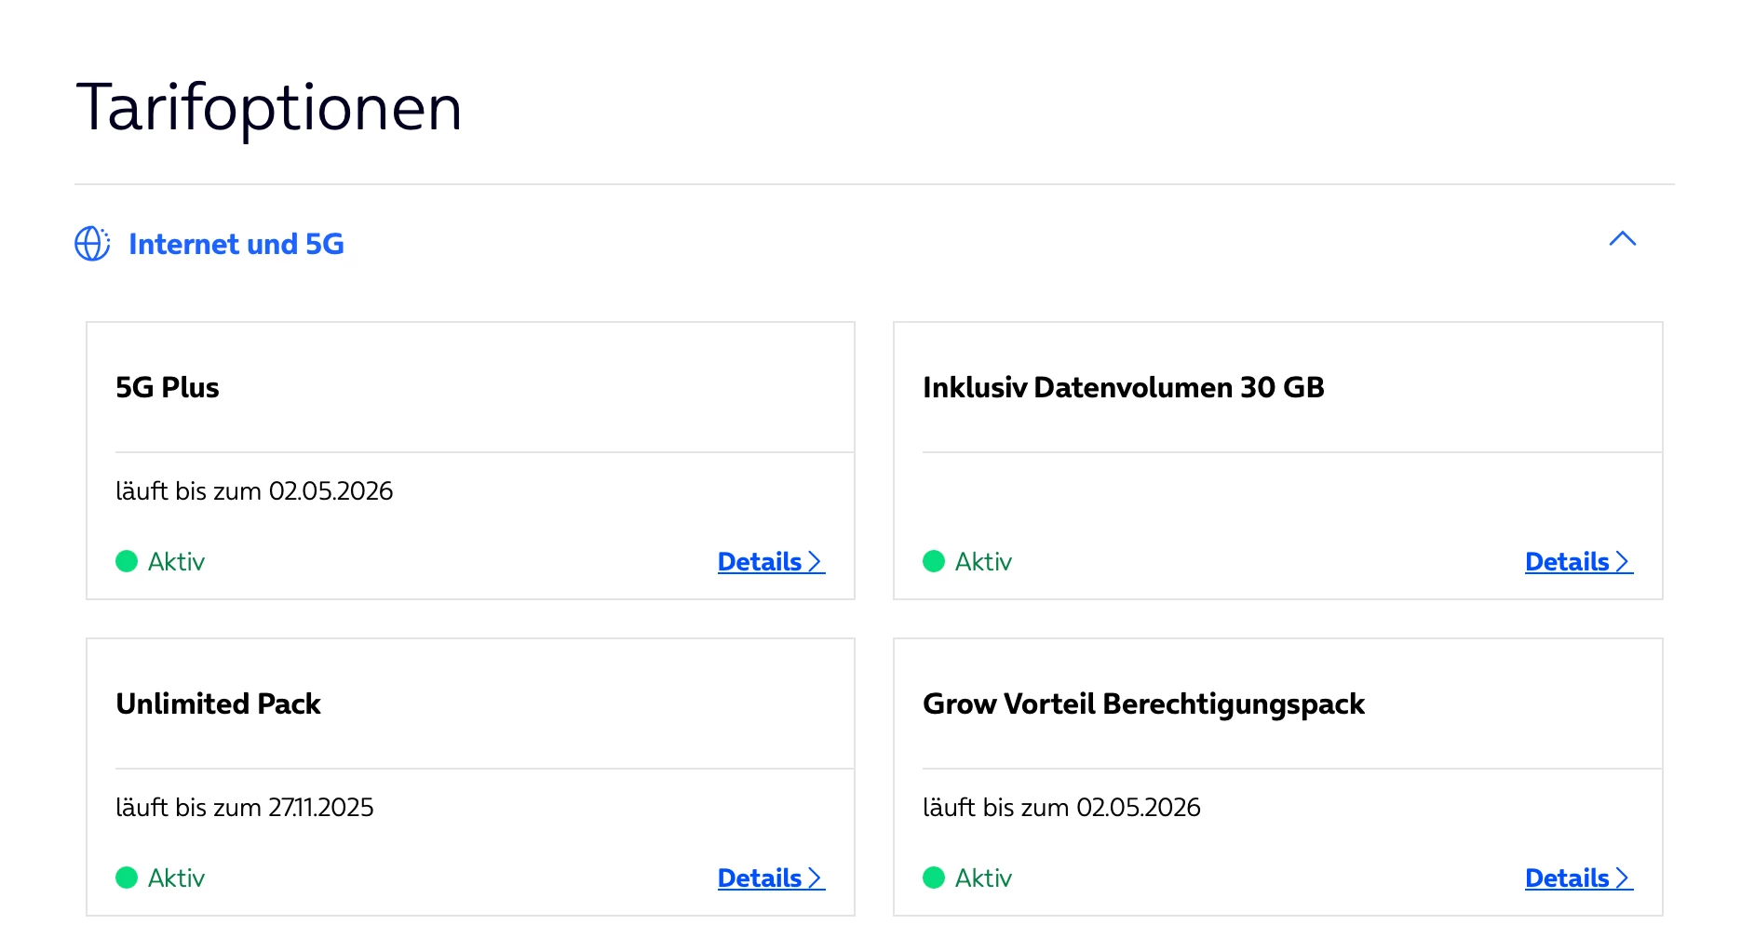Click green status dot in Unlimited Pack card
This screenshot has height=938, width=1741.
(127, 878)
